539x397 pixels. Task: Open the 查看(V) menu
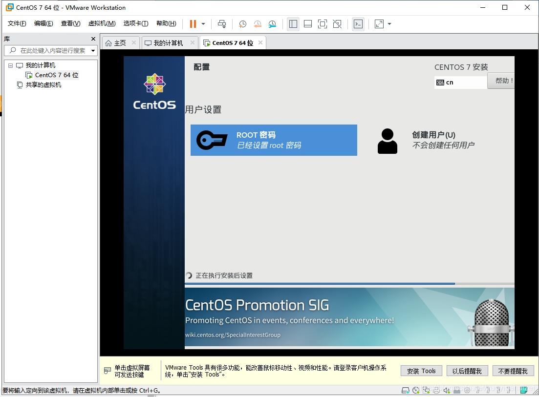tap(70, 23)
